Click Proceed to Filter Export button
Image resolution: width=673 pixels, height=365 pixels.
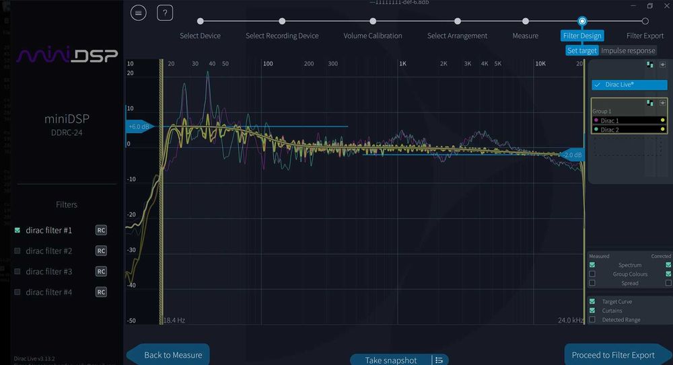tap(618, 355)
